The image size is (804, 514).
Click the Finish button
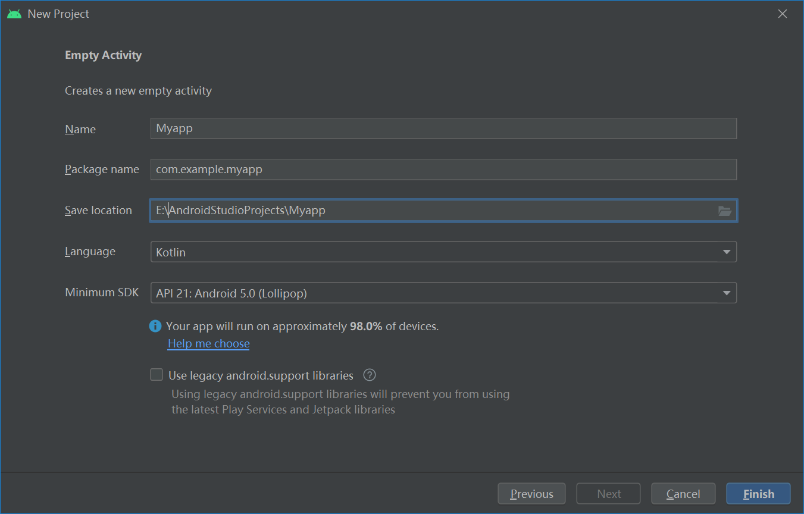pyautogui.click(x=758, y=494)
